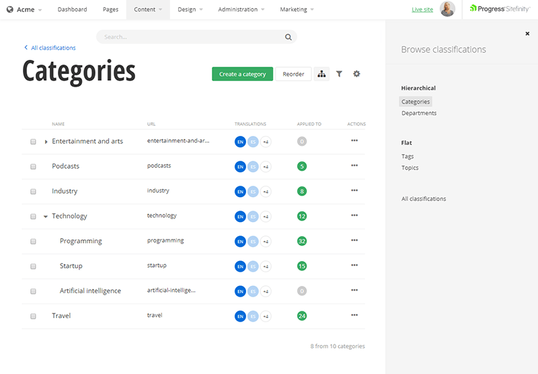The image size is (538, 374).
Task: Open the Acme site dropdown
Action: tap(25, 9)
